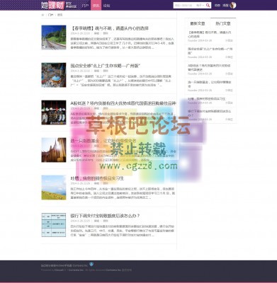Click the railway hillside thumbnail image
Image resolution: width=277 pixels, height=283 pixels.
[54, 37]
